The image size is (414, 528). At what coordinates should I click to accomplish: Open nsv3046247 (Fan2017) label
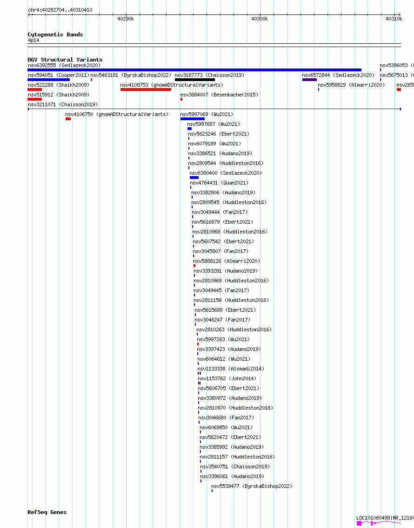point(223,319)
